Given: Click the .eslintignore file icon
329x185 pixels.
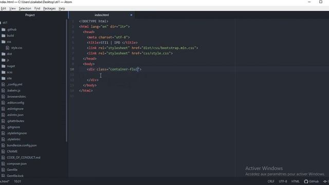Looking at the screenshot, I should pyautogui.click(x=3, y=109).
